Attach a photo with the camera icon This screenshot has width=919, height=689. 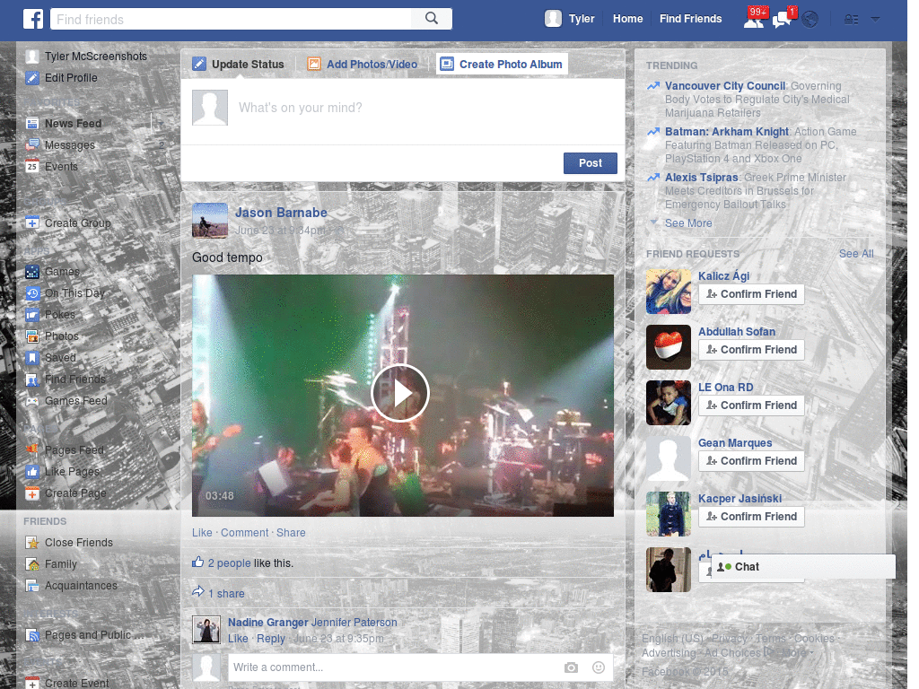(x=571, y=667)
